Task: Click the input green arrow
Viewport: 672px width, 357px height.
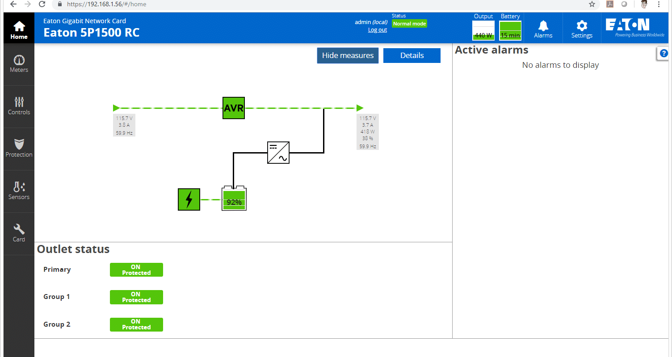Action: (x=116, y=108)
